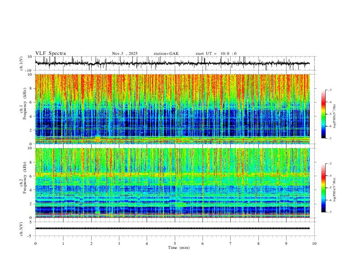Click the date text "Nov.3 , 2025"
Screen dimensions: 354x273
point(125,54)
